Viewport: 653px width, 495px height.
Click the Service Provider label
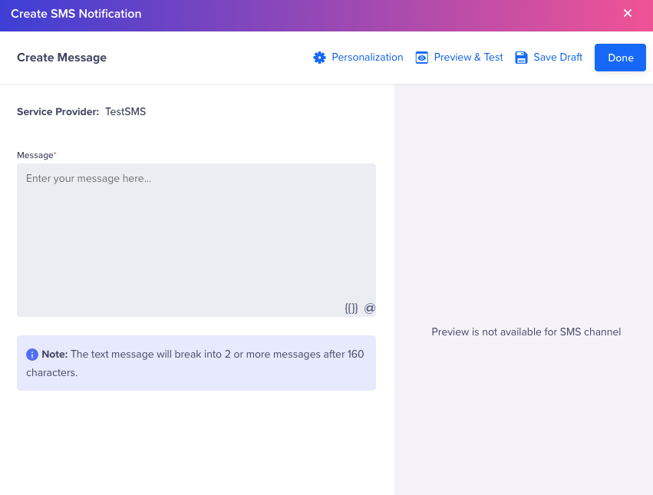(58, 112)
